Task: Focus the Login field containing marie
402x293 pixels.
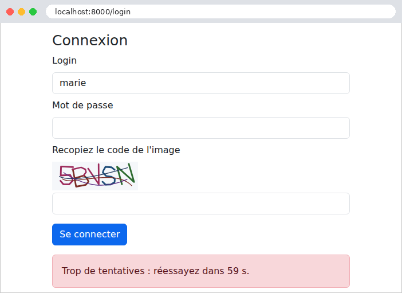Action: tap(201, 83)
